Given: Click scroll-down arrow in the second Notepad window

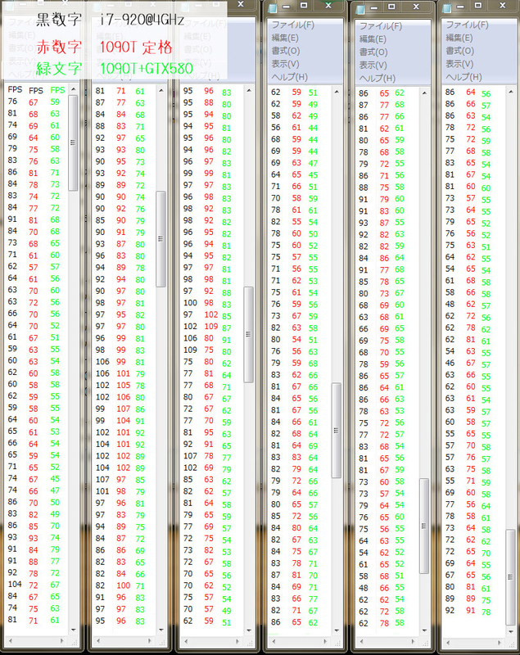Looking at the screenshot, I should [161, 630].
